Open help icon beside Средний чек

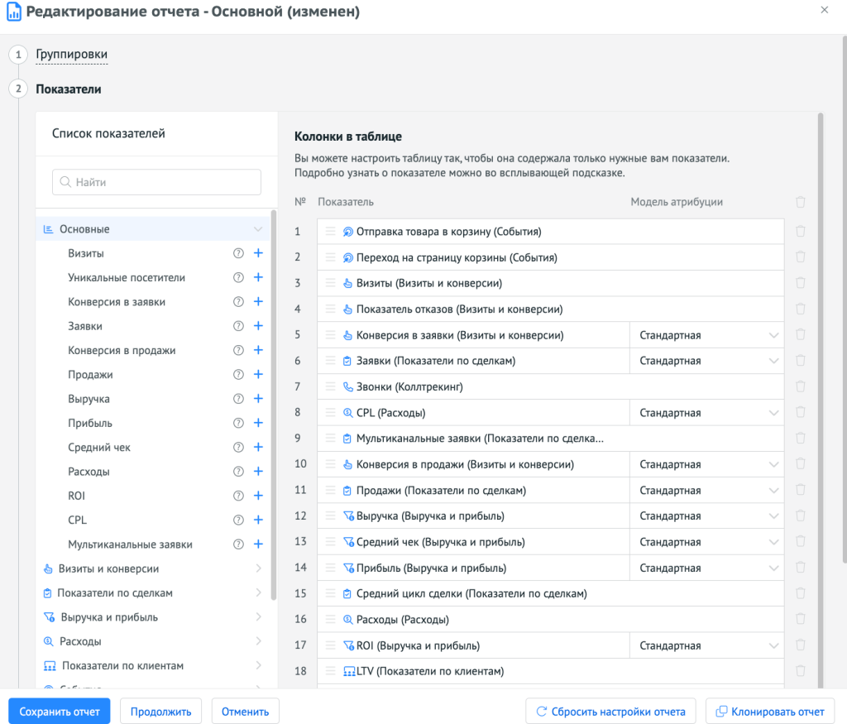coord(239,448)
